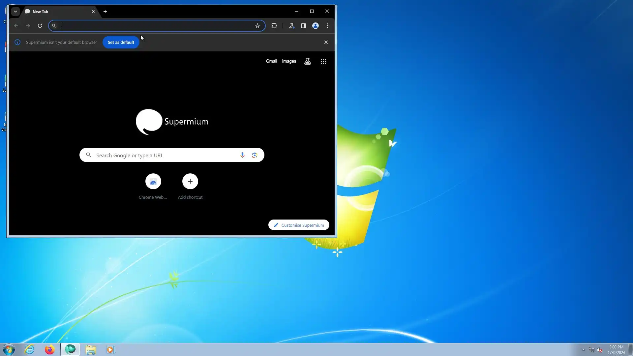633x356 pixels.
Task: Click the Search Labs flask on page
Action: [308, 61]
